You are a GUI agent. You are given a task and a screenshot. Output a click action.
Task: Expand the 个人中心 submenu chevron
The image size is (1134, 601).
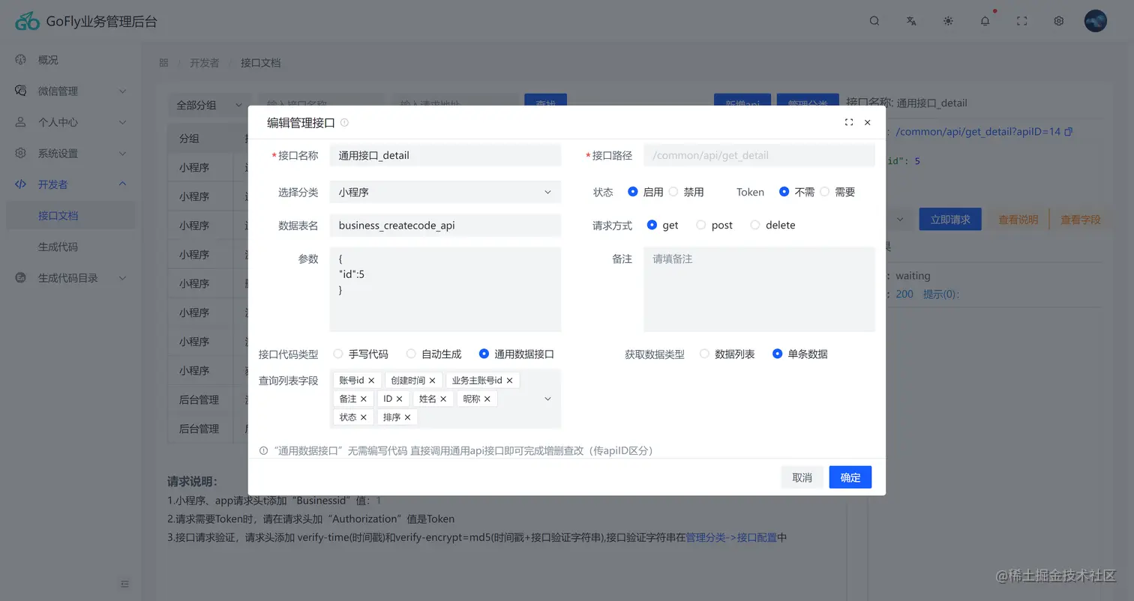(x=122, y=122)
